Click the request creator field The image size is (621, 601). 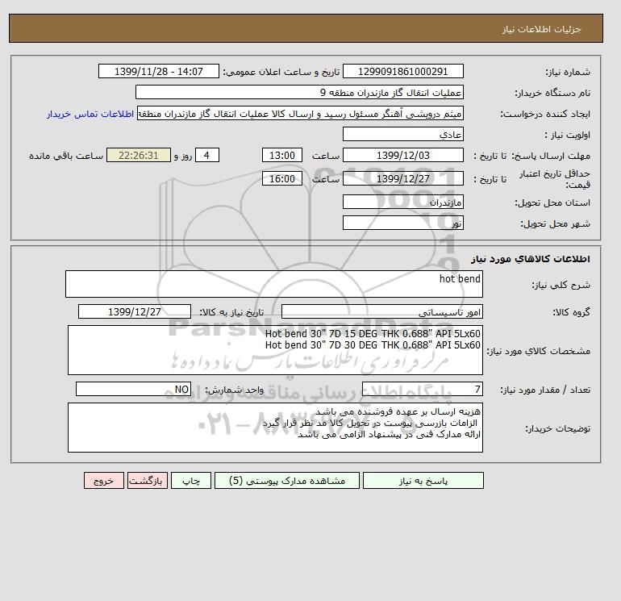coord(300,113)
